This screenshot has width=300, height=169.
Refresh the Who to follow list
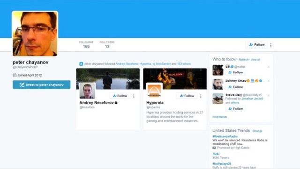244,60
